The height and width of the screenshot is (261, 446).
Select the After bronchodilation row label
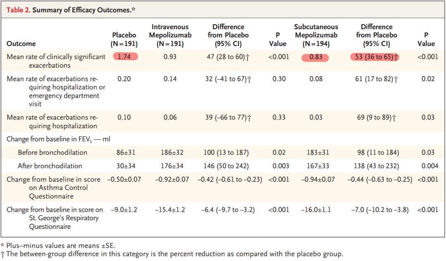pos(50,166)
